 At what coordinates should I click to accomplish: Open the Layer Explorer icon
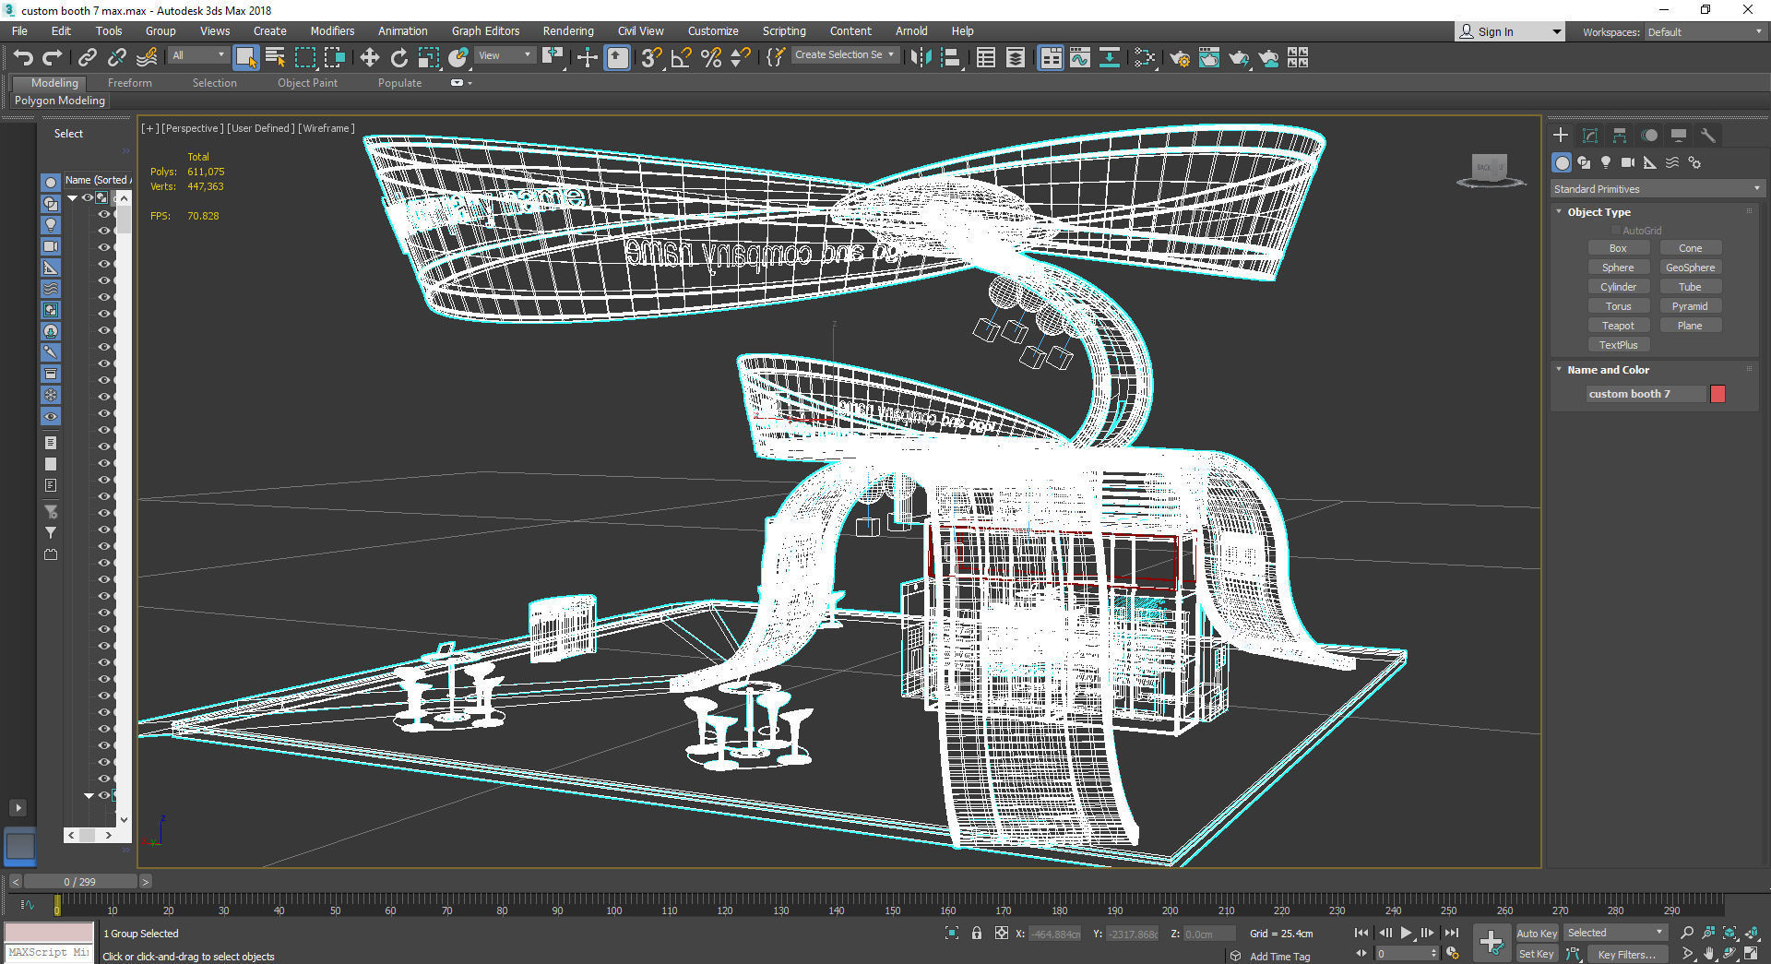[1015, 58]
